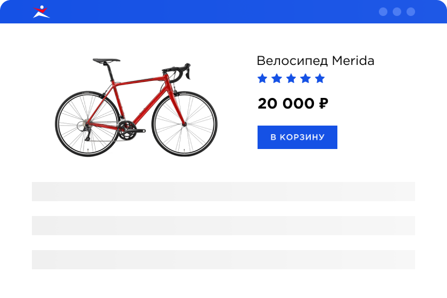
Task: Select the fourth rating star
Action: pyautogui.click(x=305, y=79)
